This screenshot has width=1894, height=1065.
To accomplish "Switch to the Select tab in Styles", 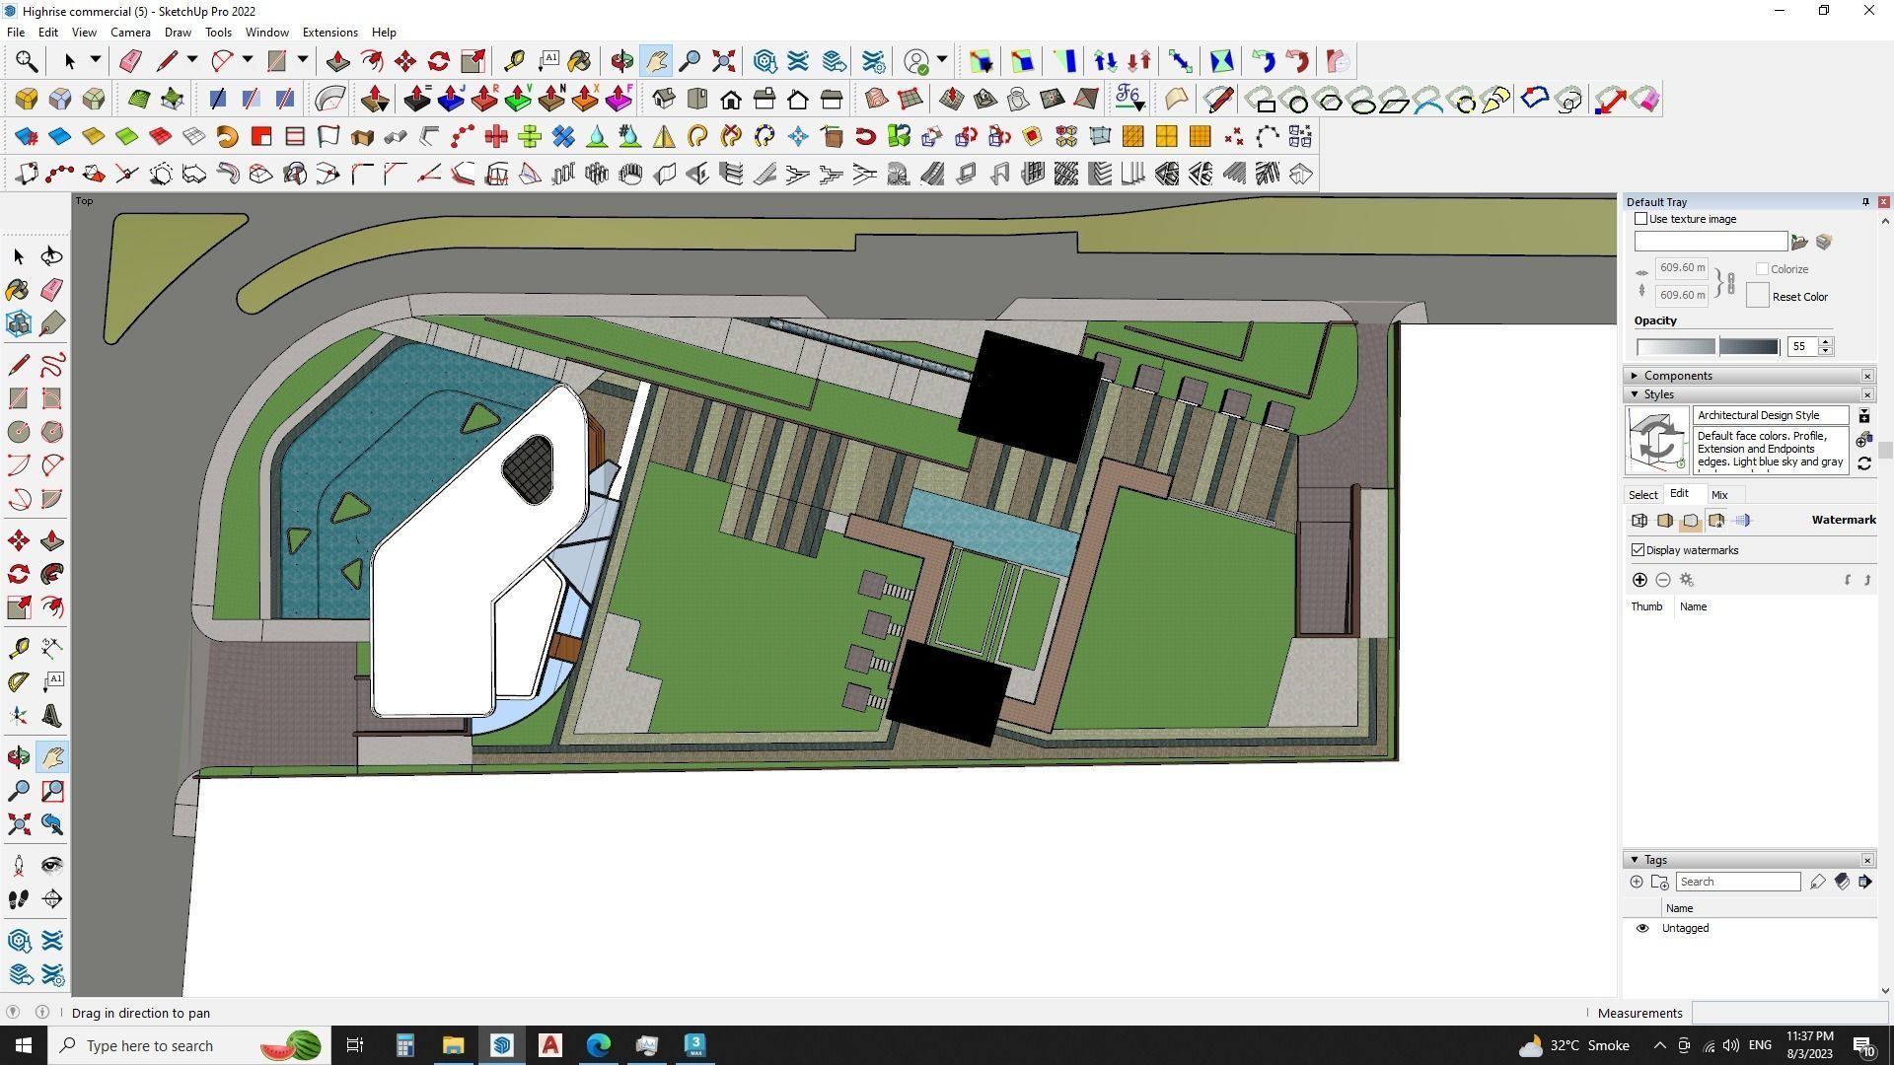I will (x=1642, y=495).
